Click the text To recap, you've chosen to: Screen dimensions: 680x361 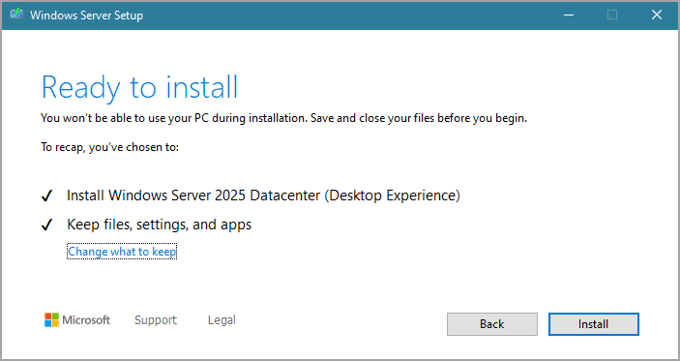pos(109,147)
